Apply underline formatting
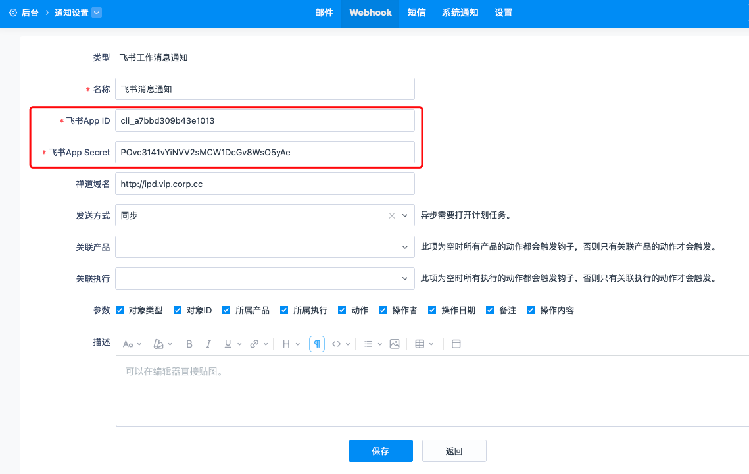Screen dimensions: 749x474 [x=228, y=344]
